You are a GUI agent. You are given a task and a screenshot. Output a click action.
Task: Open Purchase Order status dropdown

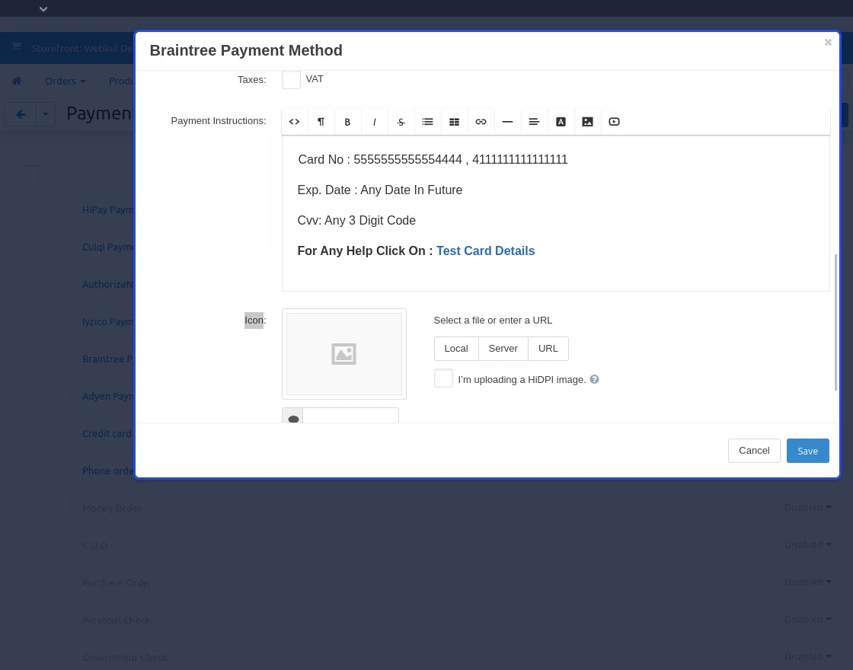point(807,582)
